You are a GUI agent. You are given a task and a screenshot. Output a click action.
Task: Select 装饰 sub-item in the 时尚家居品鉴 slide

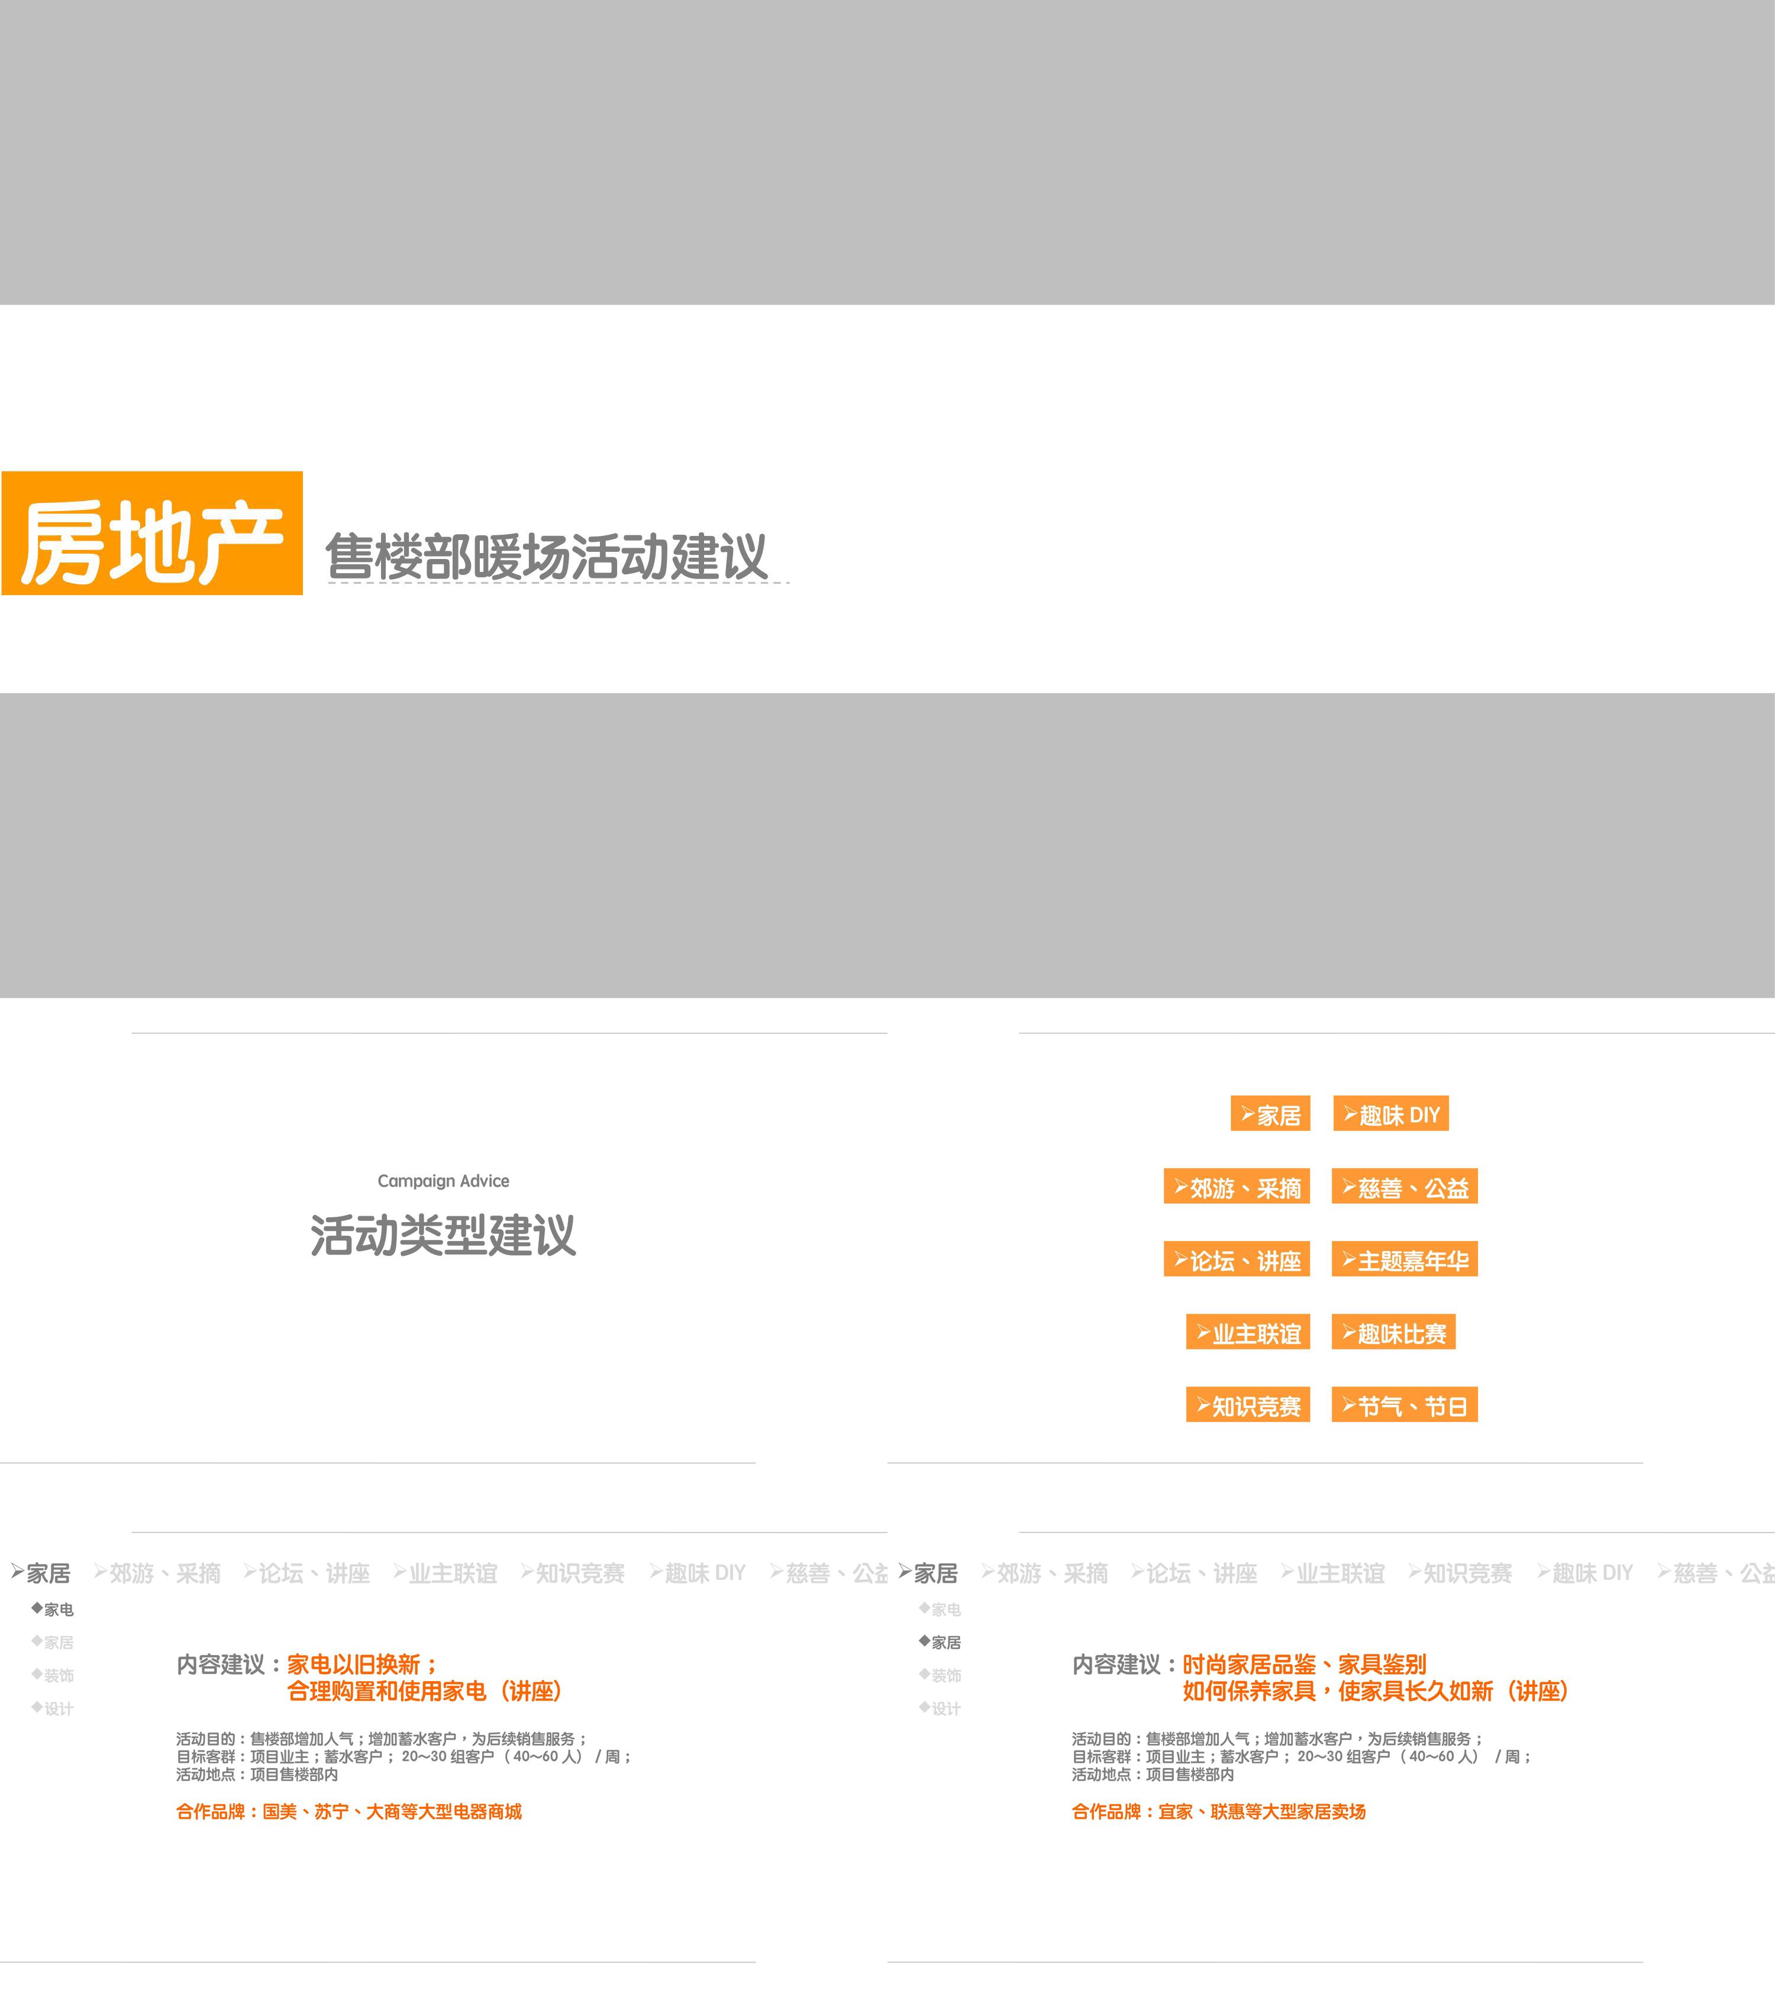[940, 1676]
